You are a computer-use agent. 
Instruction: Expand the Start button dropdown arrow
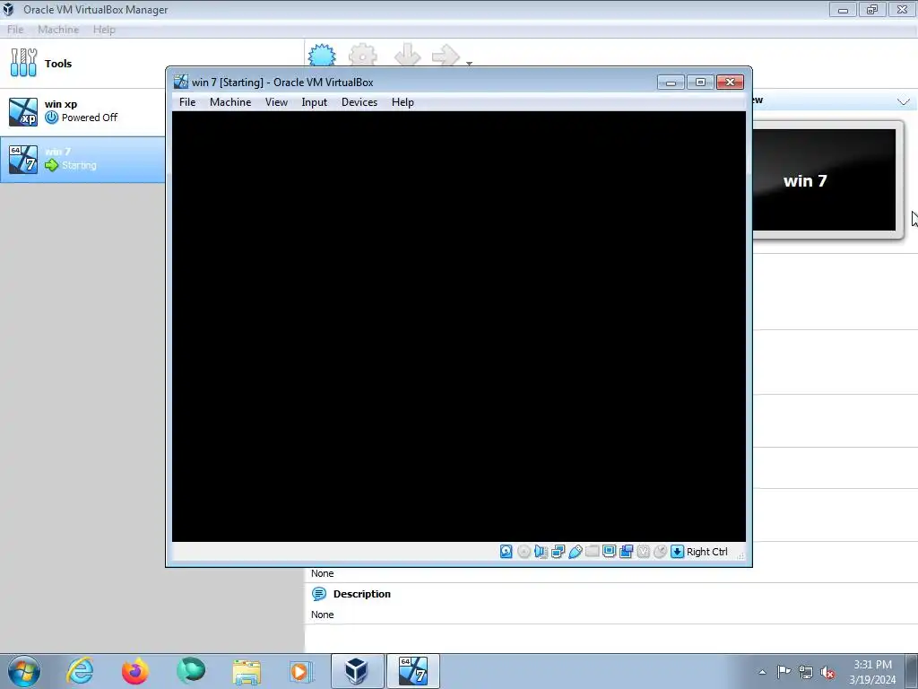469,63
